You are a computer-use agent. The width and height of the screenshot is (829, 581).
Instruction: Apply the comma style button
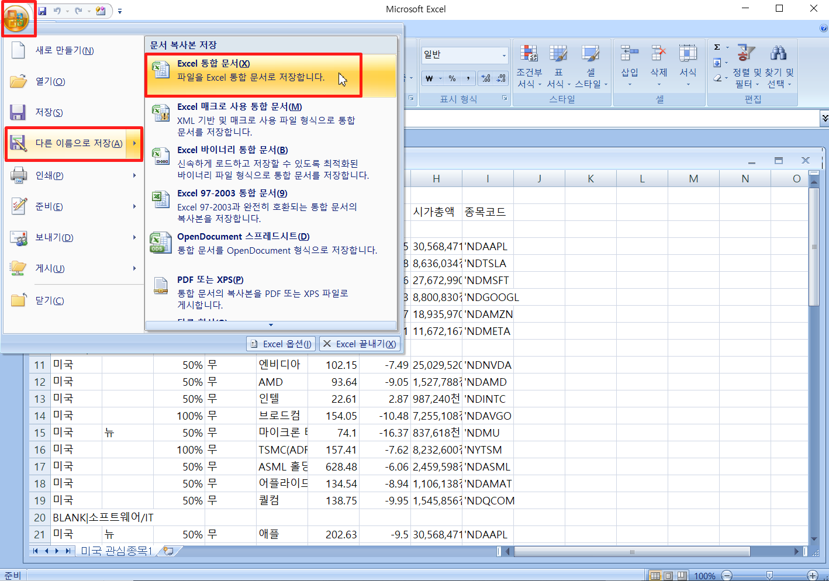[x=468, y=78]
